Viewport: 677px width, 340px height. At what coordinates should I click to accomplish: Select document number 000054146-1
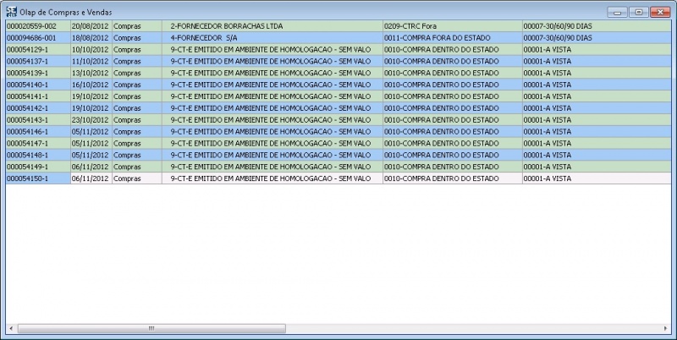pos(37,132)
